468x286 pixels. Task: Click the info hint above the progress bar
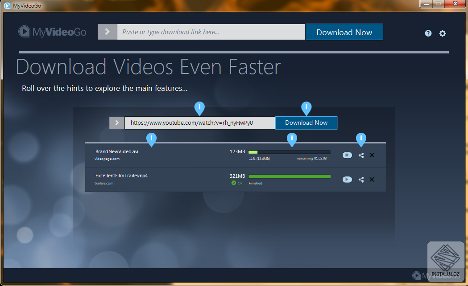click(x=292, y=139)
